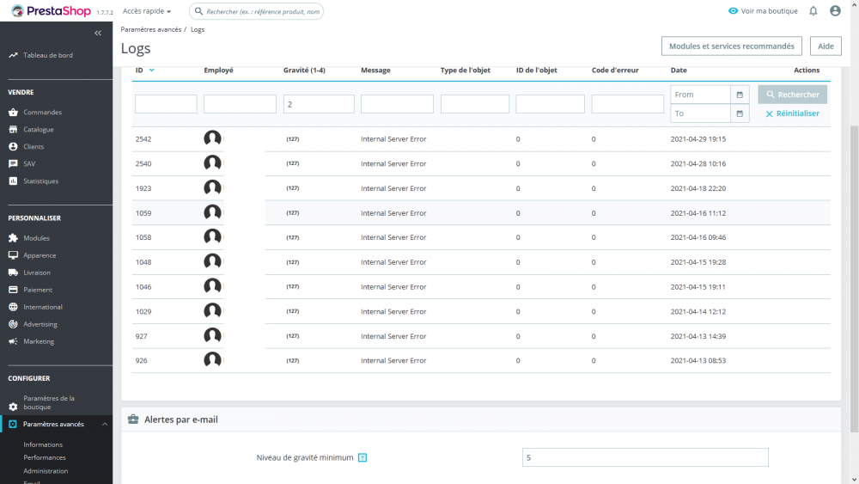Click the International globe icon

[13, 307]
